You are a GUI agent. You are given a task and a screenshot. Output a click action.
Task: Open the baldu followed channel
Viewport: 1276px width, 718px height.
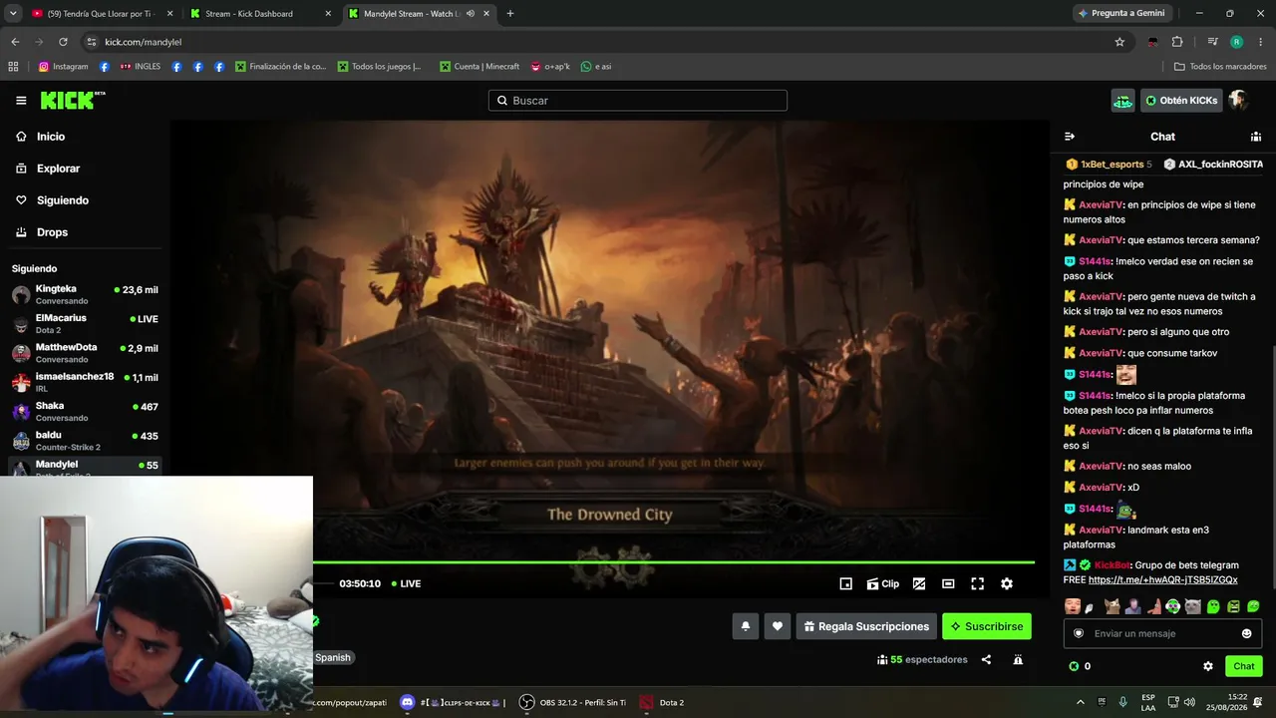click(x=85, y=441)
